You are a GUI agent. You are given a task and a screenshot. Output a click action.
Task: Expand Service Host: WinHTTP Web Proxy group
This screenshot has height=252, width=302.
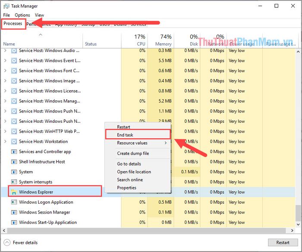coord(5,131)
